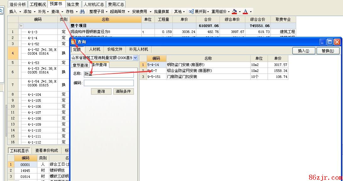The width and height of the screenshot is (343, 181).
Task: Click the paint bucket fill color icon
Action: coord(234,12)
